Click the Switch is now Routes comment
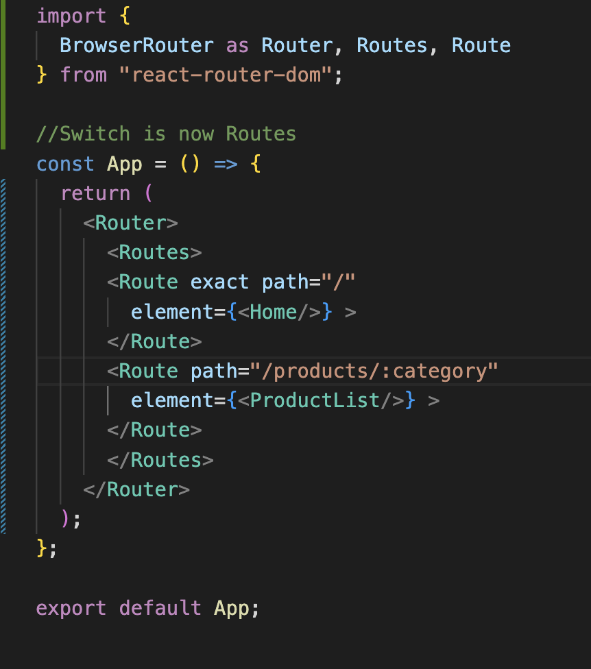 165,134
